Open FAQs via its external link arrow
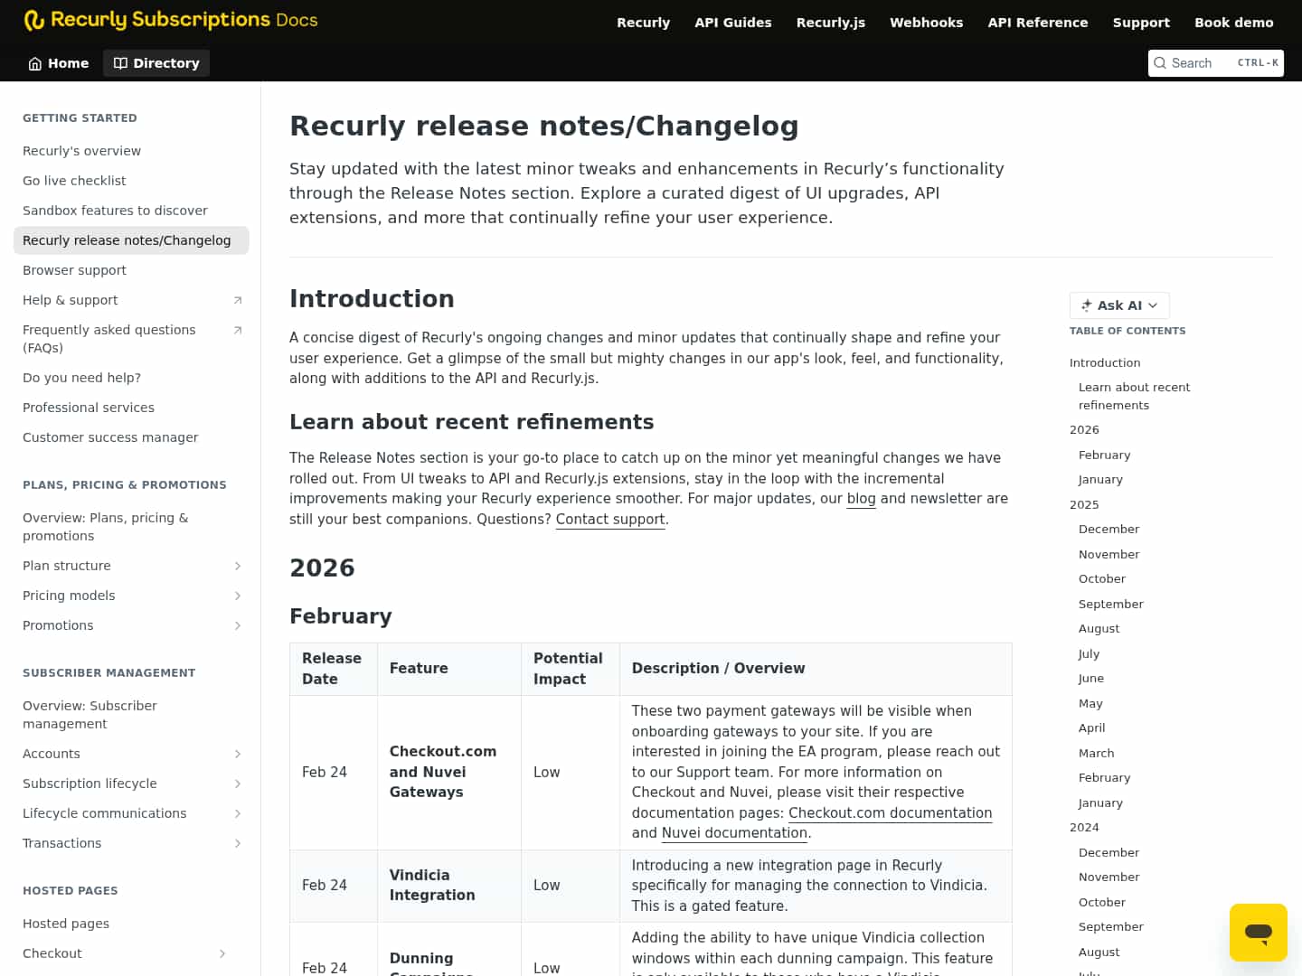1302x976 pixels. tap(238, 330)
